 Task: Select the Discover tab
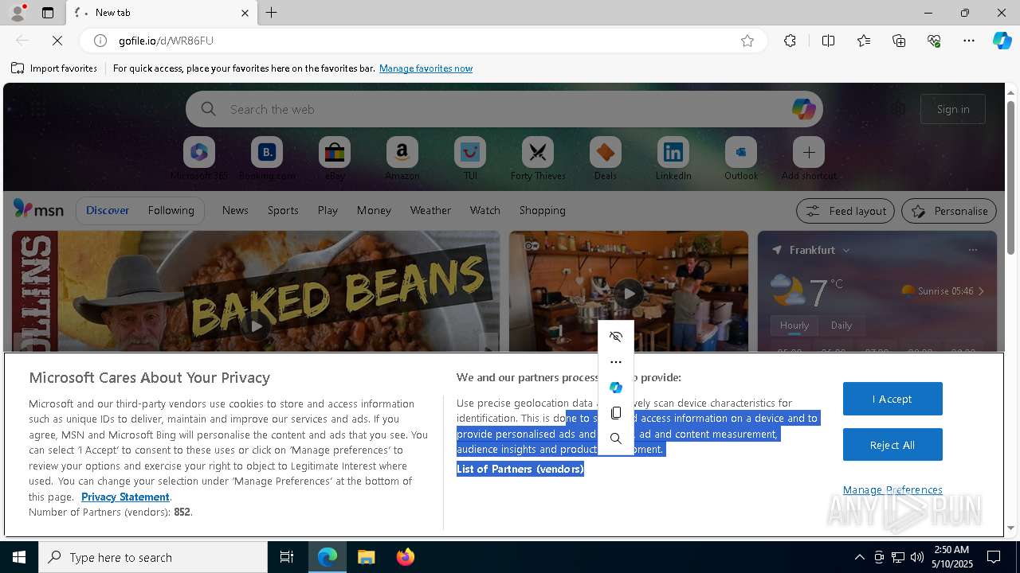pos(108,210)
